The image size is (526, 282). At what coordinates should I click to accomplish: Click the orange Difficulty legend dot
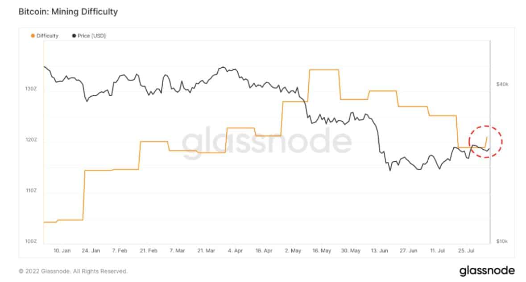click(x=33, y=36)
